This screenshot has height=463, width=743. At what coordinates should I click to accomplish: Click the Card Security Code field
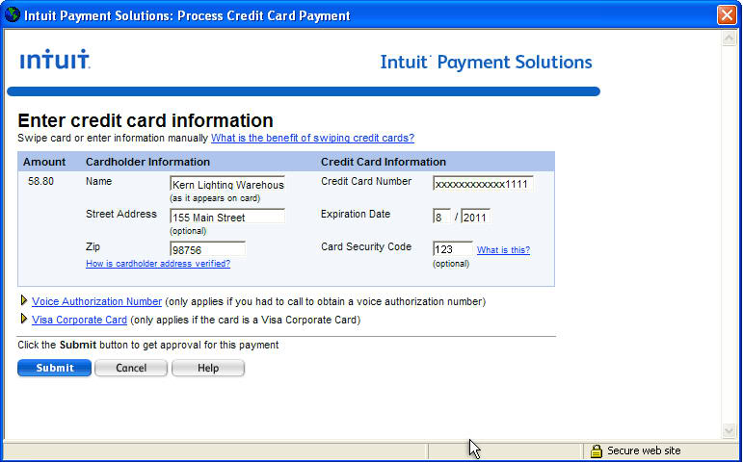click(452, 249)
